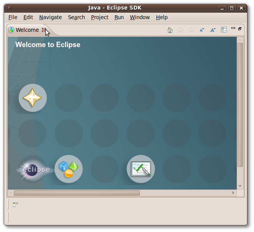The image size is (254, 232).
Task: Click the horizontal scrollbar thumb
Action: tap(77, 193)
